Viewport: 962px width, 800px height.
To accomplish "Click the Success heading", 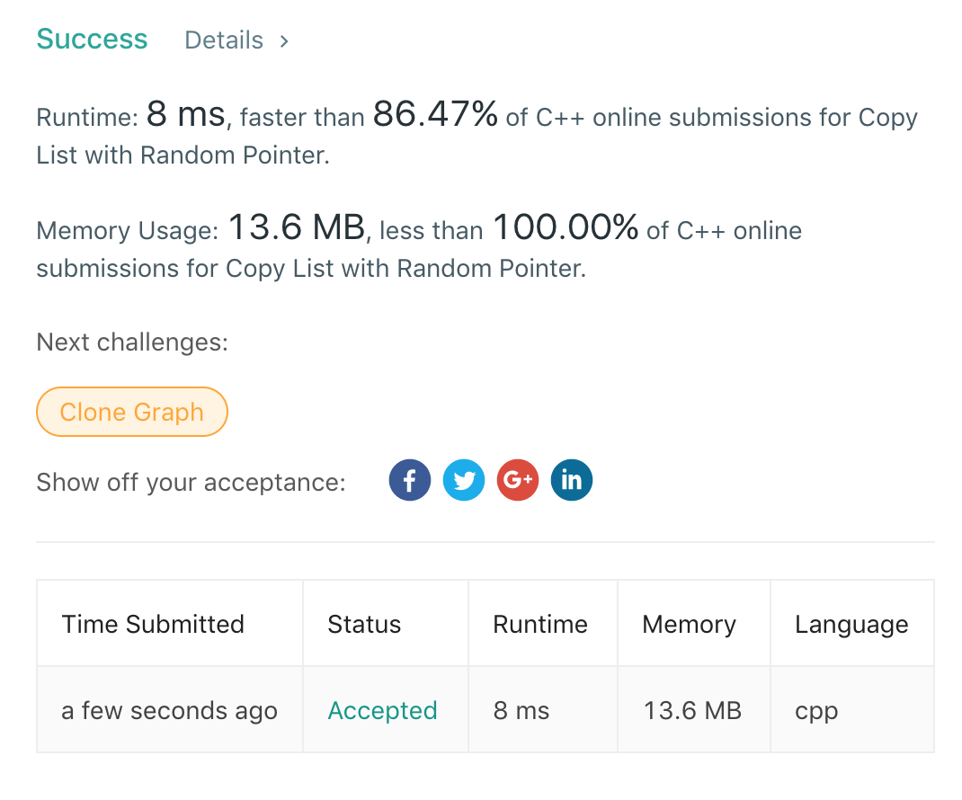I will click(92, 40).
